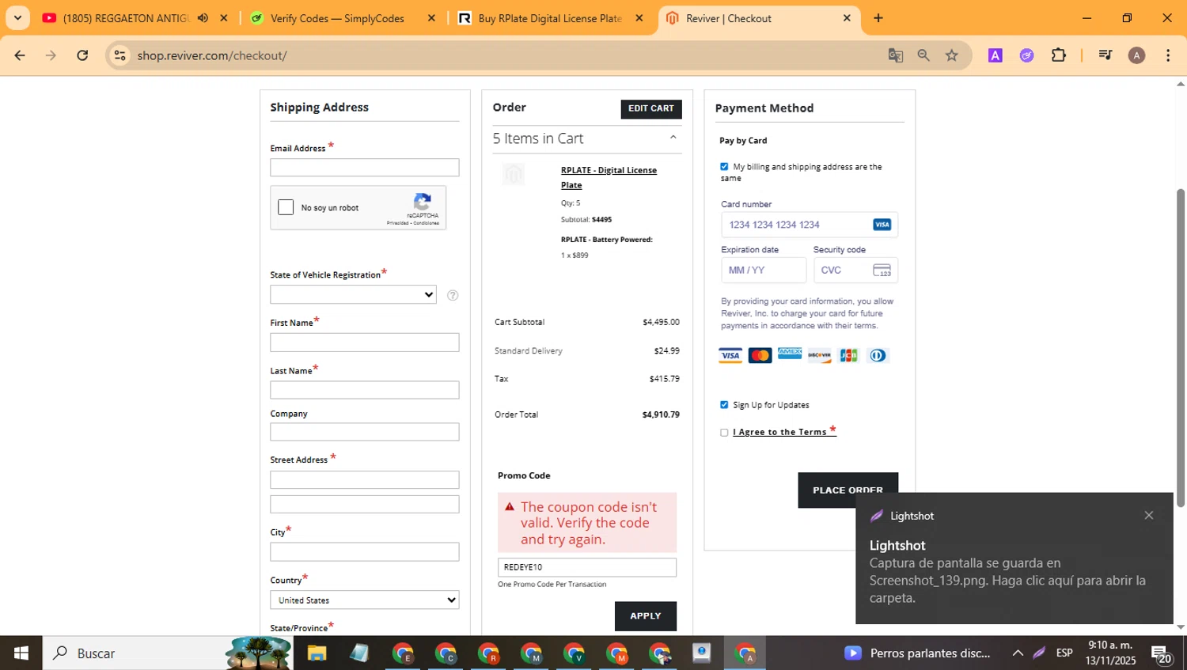Open the Chrome profile avatar
This screenshot has height=670, width=1187.
click(1136, 55)
